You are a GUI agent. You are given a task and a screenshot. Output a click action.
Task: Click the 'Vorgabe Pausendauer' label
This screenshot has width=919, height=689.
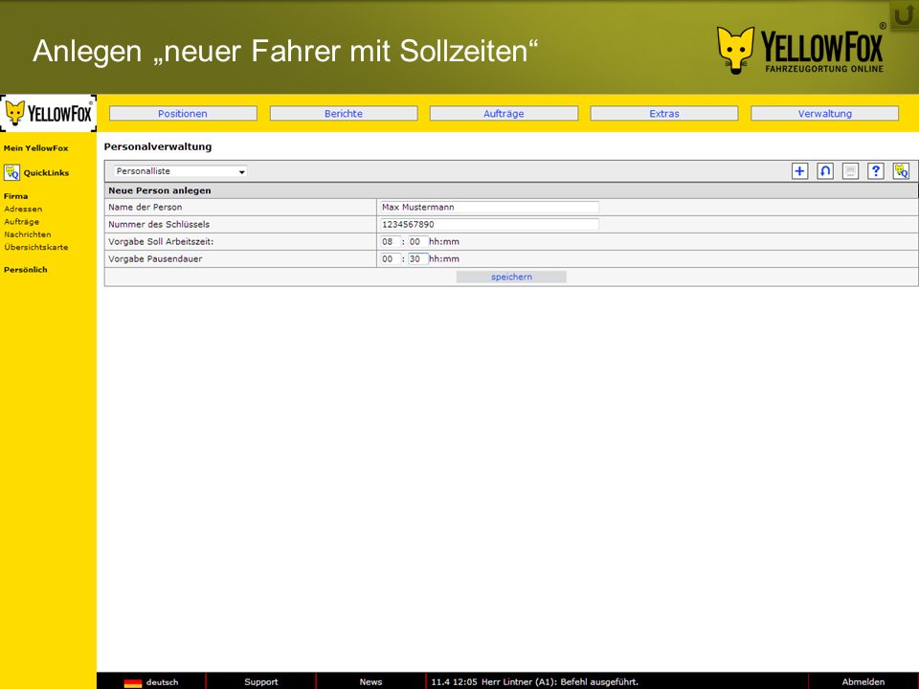point(155,259)
